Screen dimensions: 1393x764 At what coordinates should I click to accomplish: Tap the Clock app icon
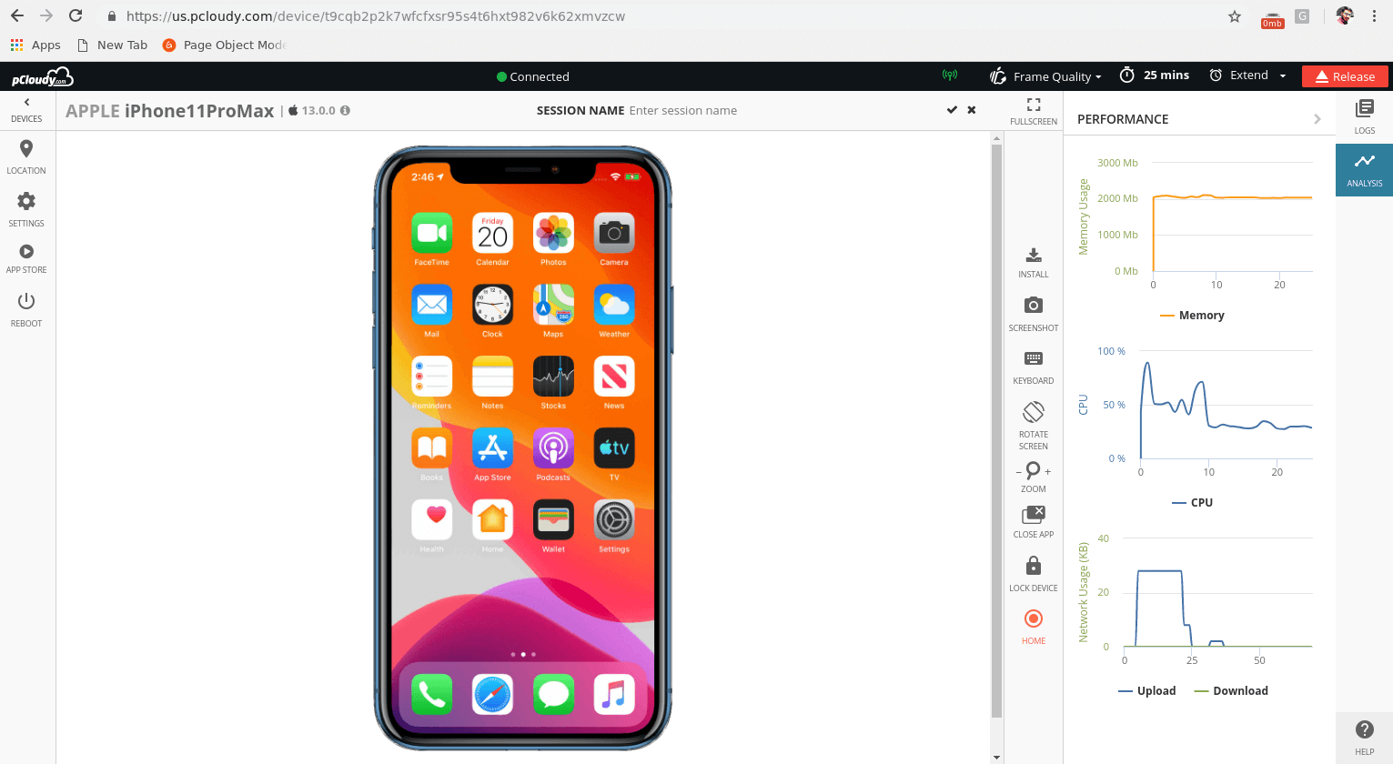click(492, 305)
